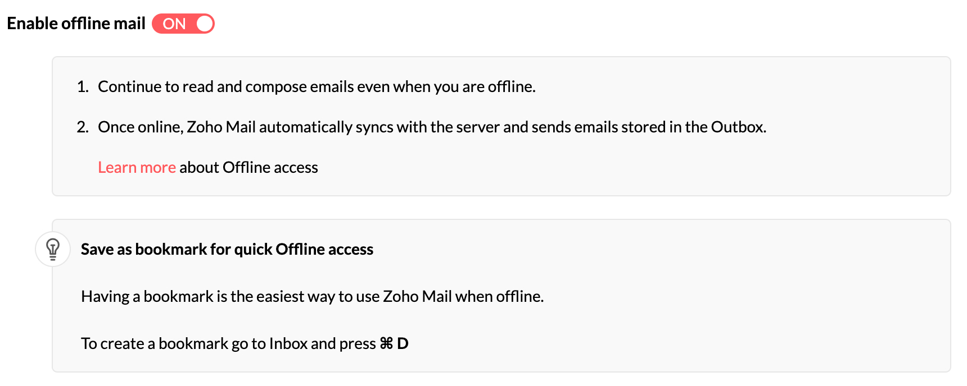This screenshot has width=967, height=386.
Task: Click 'Zoho Mail' in the sync description
Action: [x=221, y=127]
